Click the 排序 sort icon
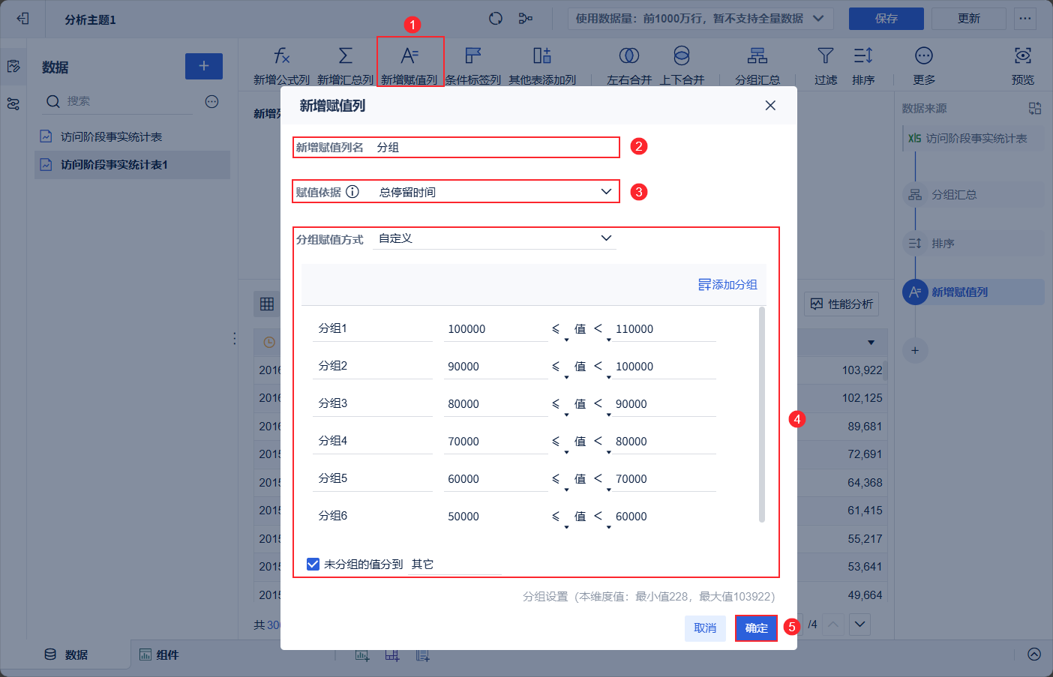Viewport: 1053px width, 677px height. pos(863,55)
